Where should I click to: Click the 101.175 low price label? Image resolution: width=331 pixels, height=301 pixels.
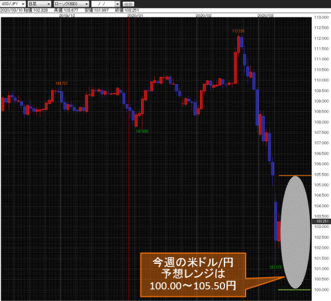click(x=275, y=267)
